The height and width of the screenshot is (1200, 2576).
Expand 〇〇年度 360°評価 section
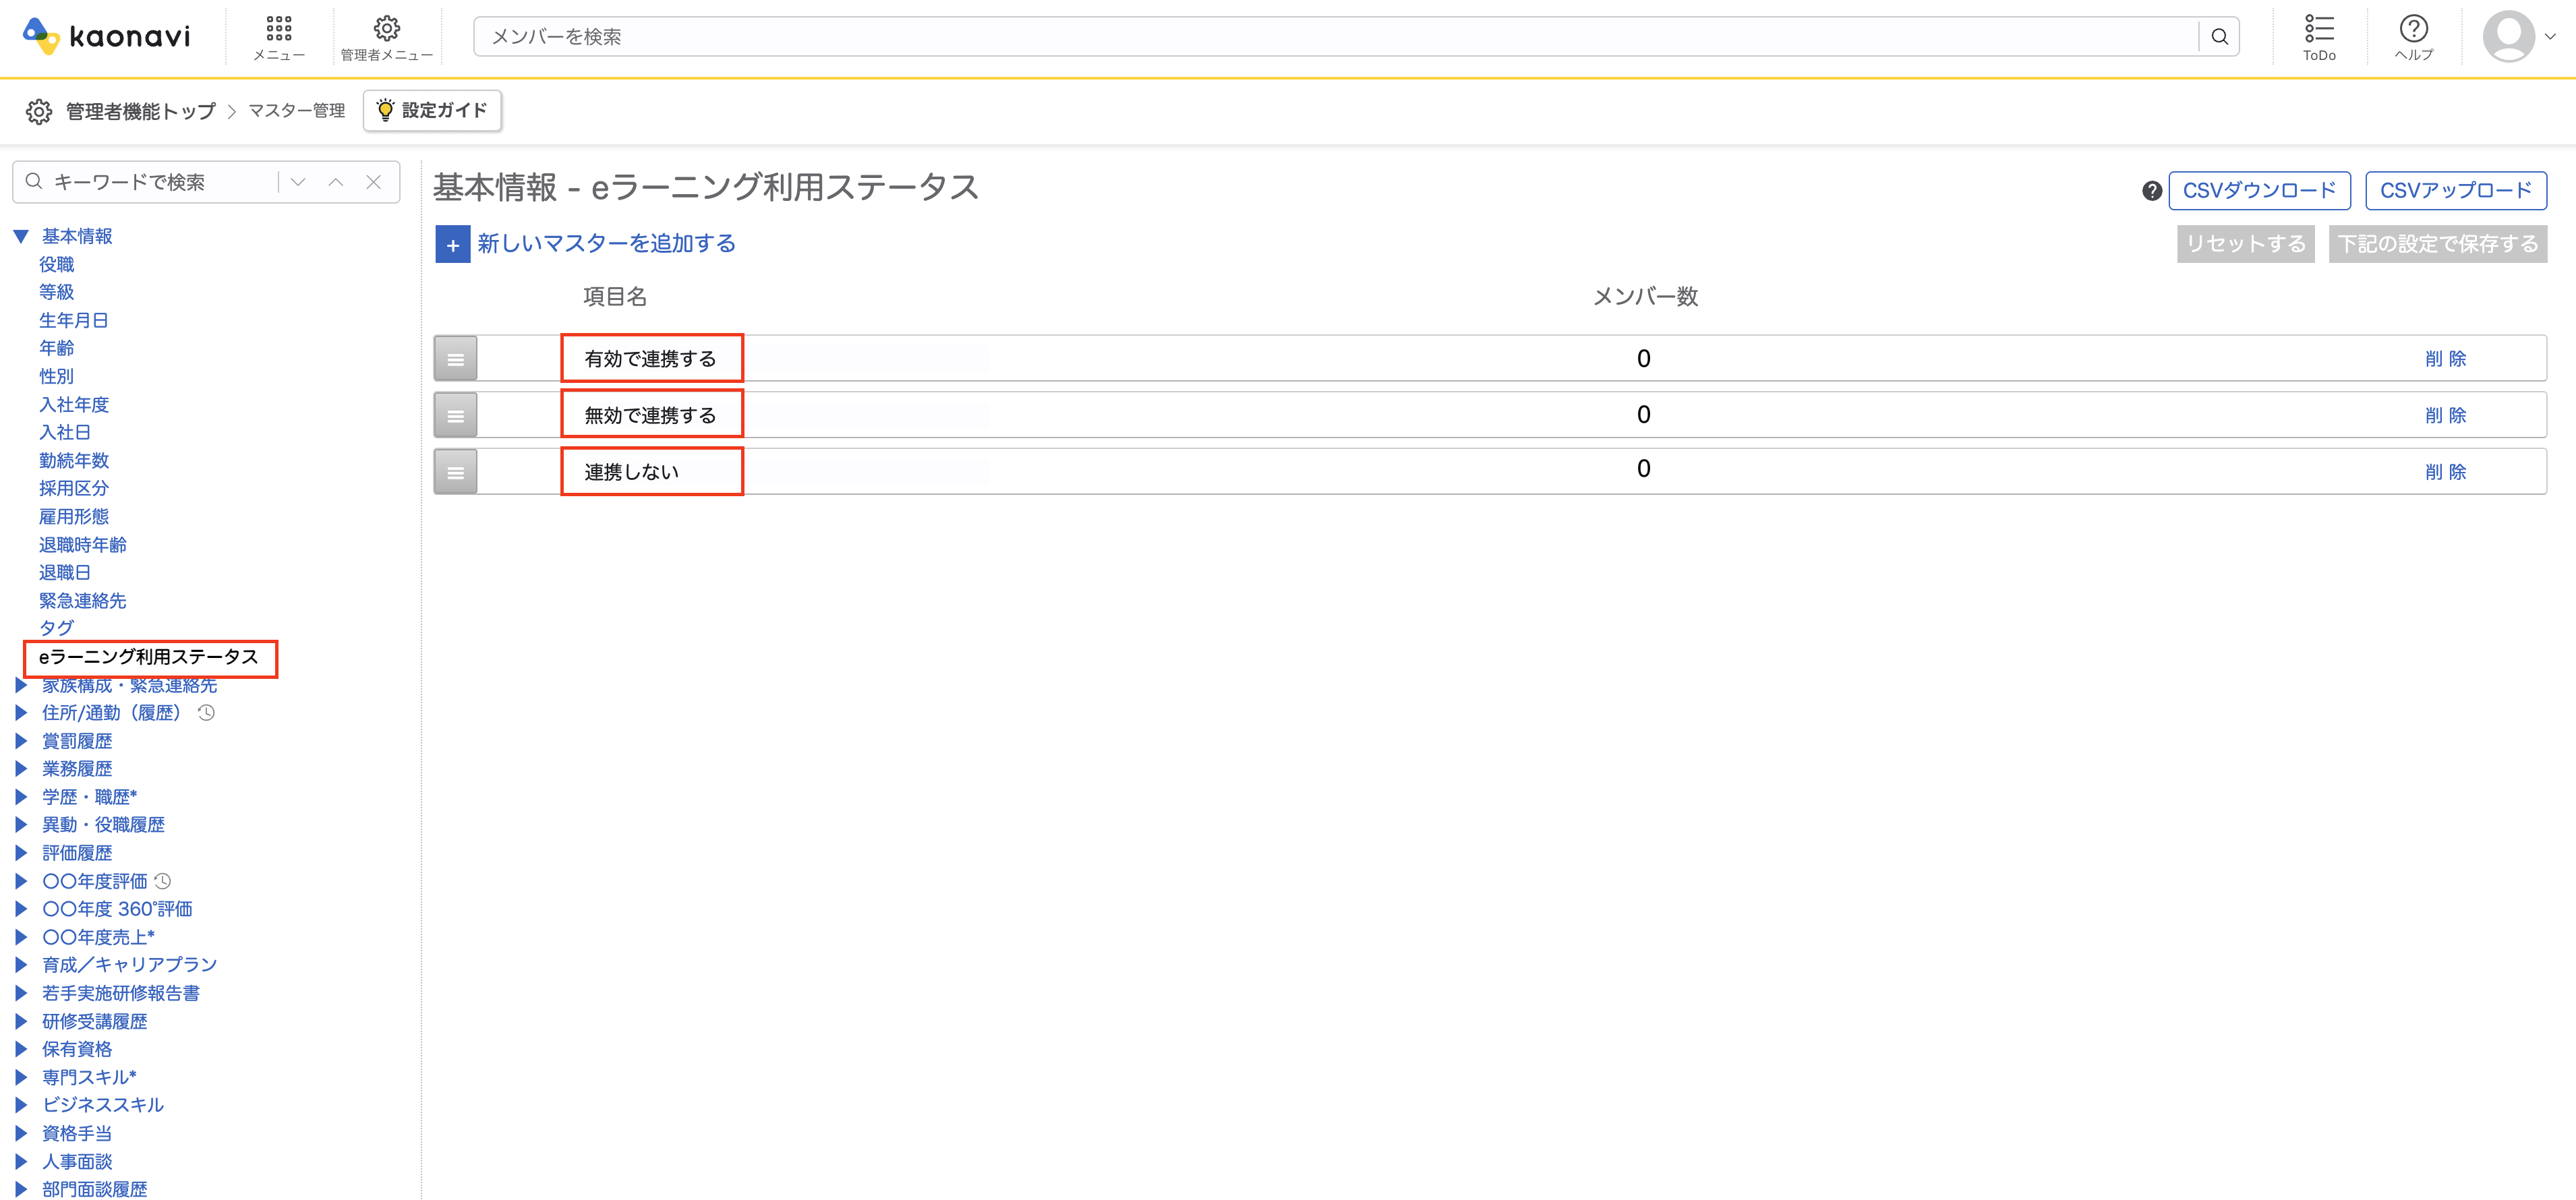21,909
